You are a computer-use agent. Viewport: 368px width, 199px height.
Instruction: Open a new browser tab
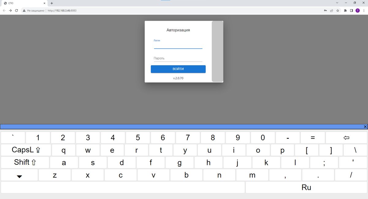click(52, 3)
